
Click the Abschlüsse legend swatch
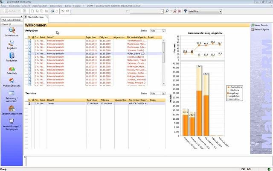coord(228,99)
